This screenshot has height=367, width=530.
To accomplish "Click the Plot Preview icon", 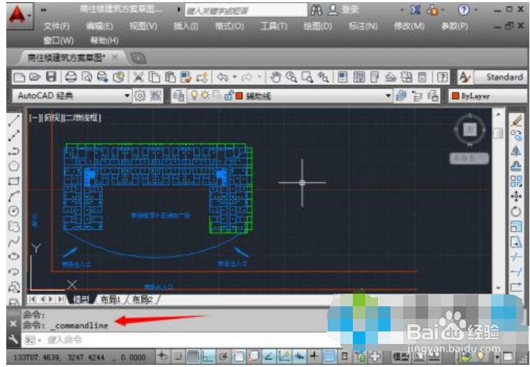I will tap(86, 77).
